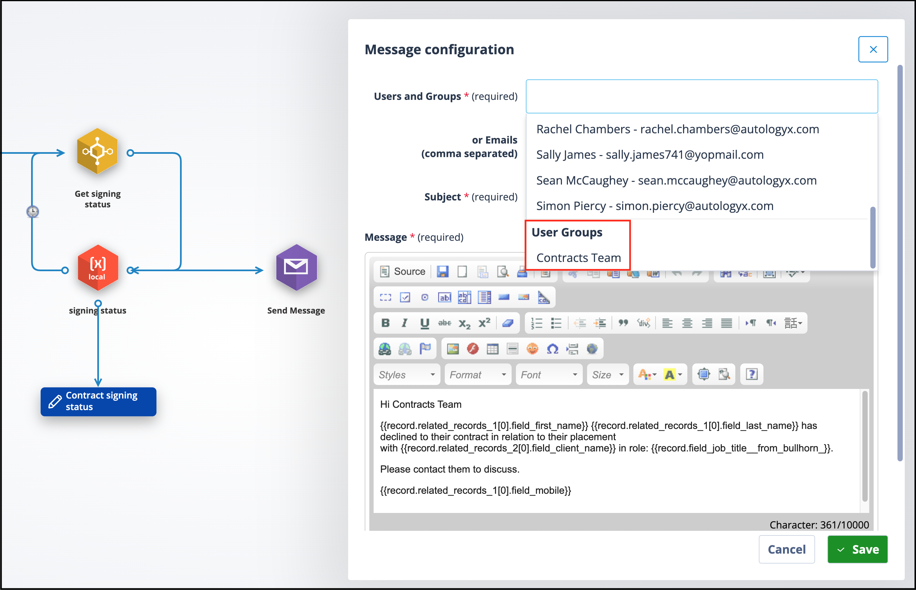Toggle Show Blocks in editor

click(x=724, y=374)
